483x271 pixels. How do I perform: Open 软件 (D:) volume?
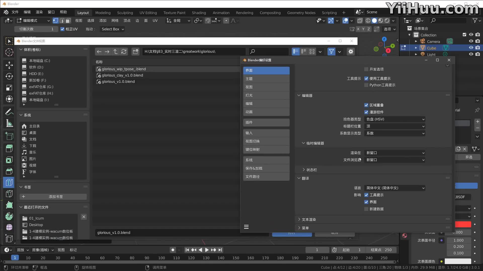pyautogui.click(x=36, y=67)
